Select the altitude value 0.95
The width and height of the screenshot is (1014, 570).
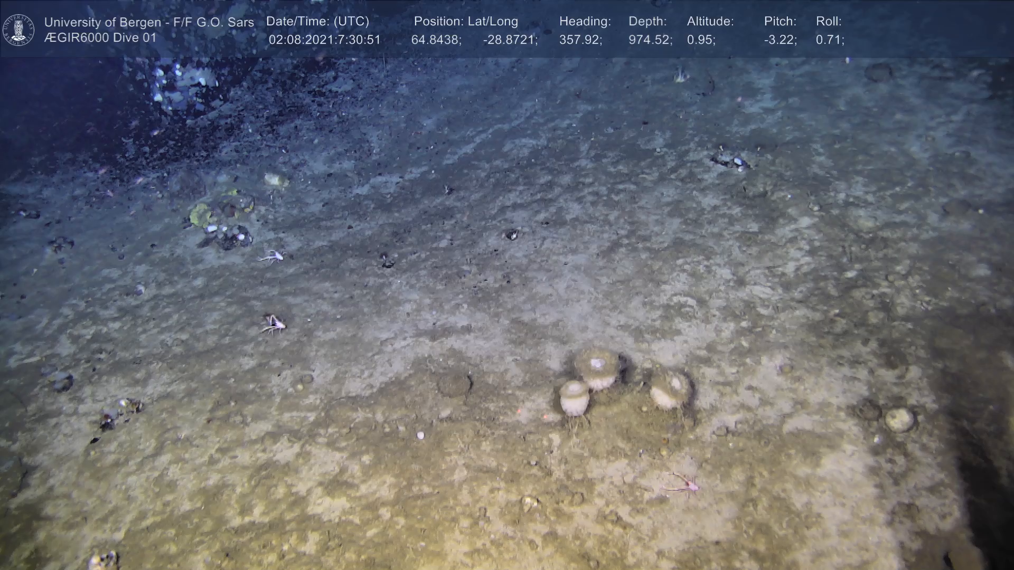pyautogui.click(x=701, y=40)
